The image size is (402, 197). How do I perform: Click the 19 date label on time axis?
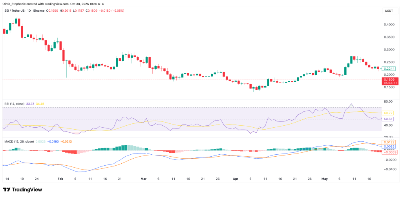click(22, 179)
